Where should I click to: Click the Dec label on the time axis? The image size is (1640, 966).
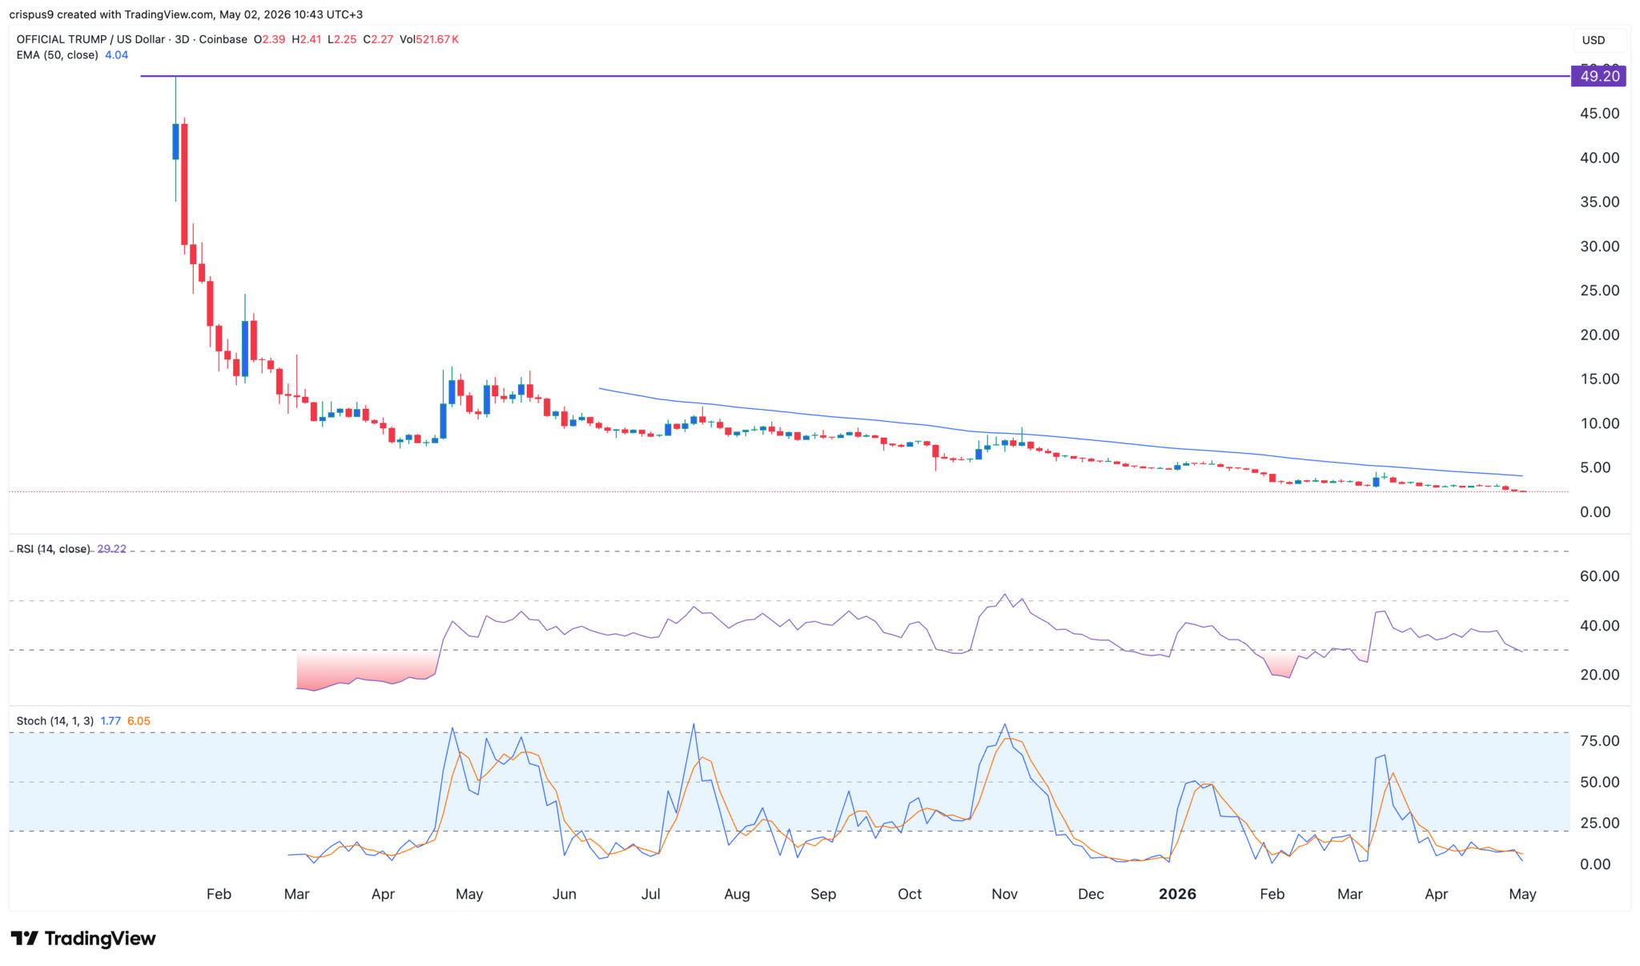pos(1091,894)
